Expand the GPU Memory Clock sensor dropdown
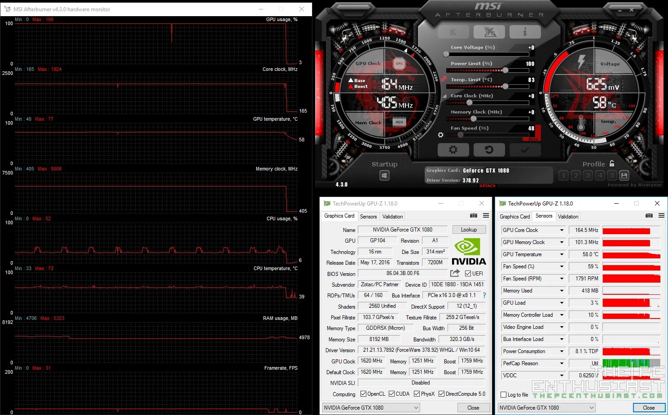The height and width of the screenshot is (415, 668). pyautogui.click(x=561, y=242)
